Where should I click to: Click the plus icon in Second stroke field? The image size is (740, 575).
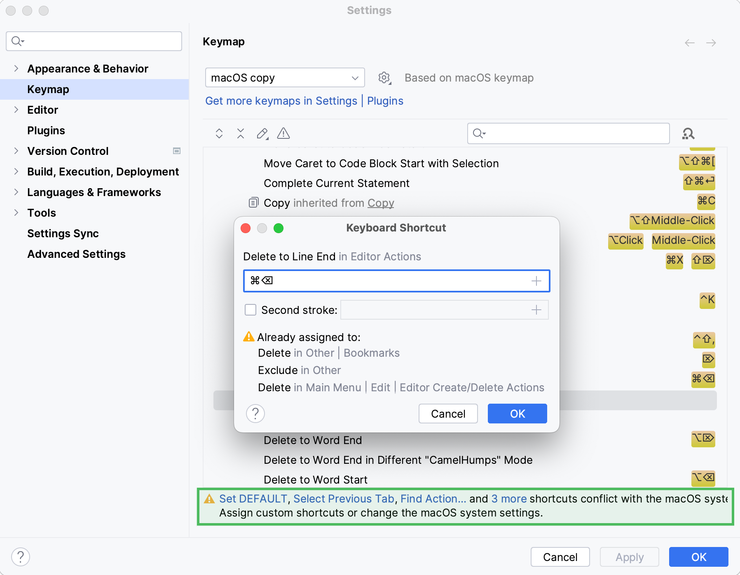(x=536, y=310)
